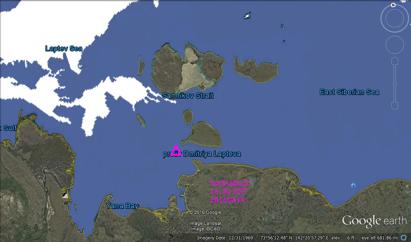Click the look-around ring control

[x=394, y=18]
